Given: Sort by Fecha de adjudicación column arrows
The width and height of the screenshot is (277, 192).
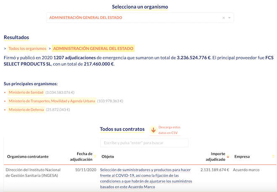Looking at the screenshot, I should click(95, 157).
